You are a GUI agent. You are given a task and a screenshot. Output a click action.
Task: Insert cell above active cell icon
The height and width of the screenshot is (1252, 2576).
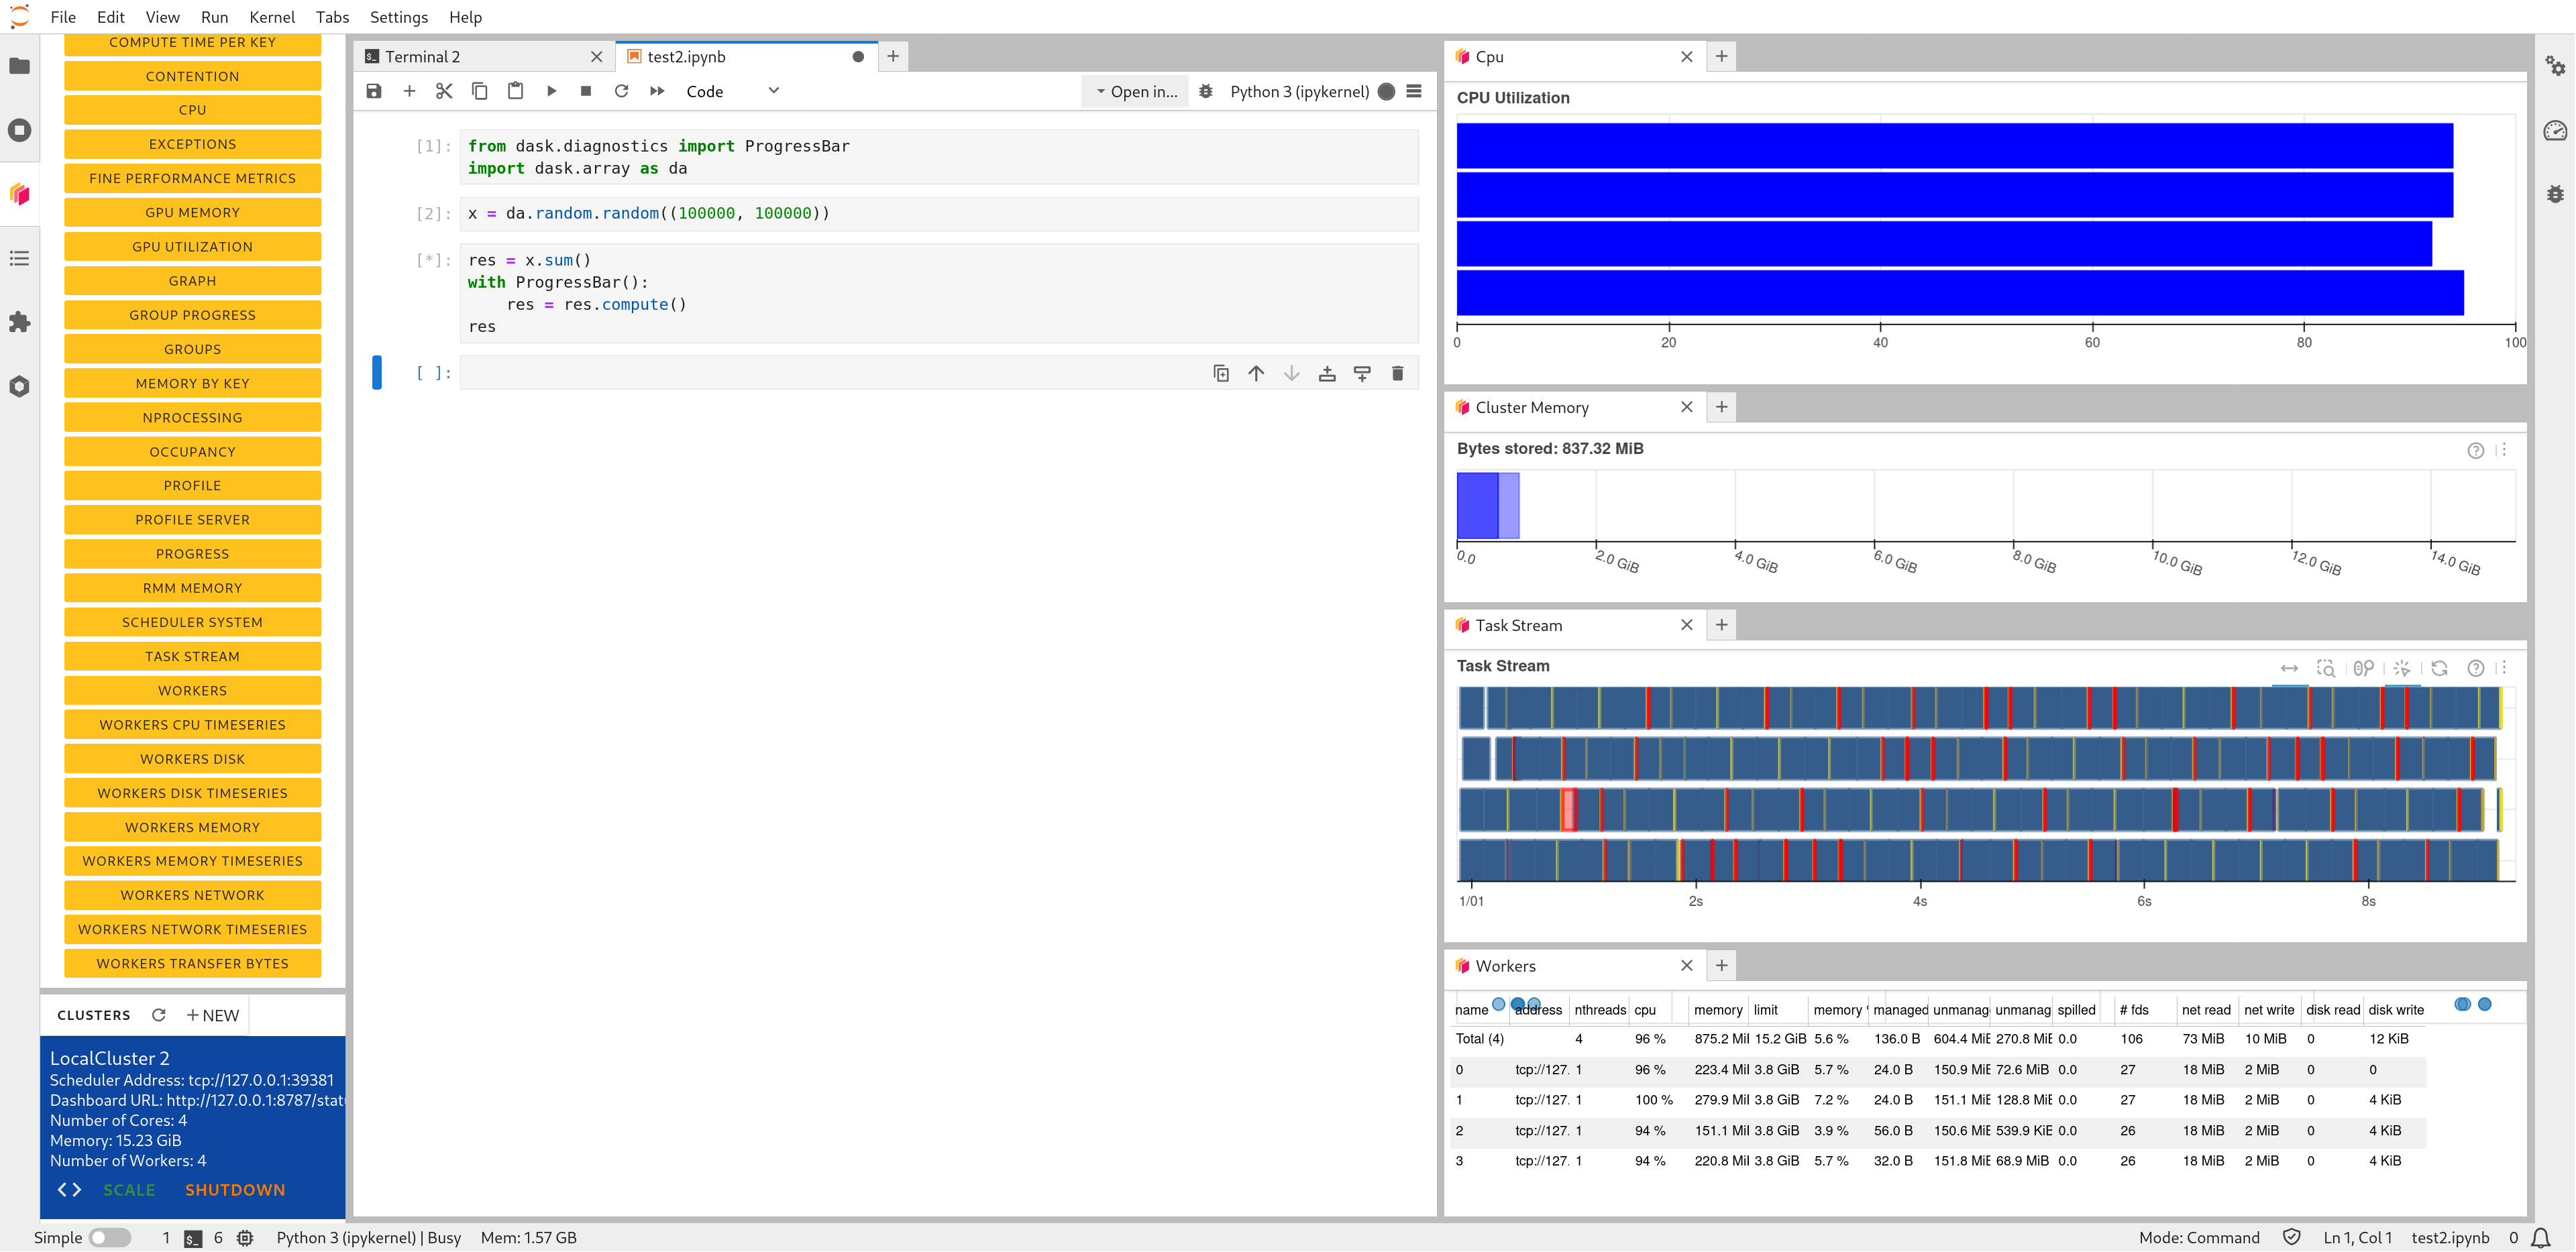click(1327, 373)
